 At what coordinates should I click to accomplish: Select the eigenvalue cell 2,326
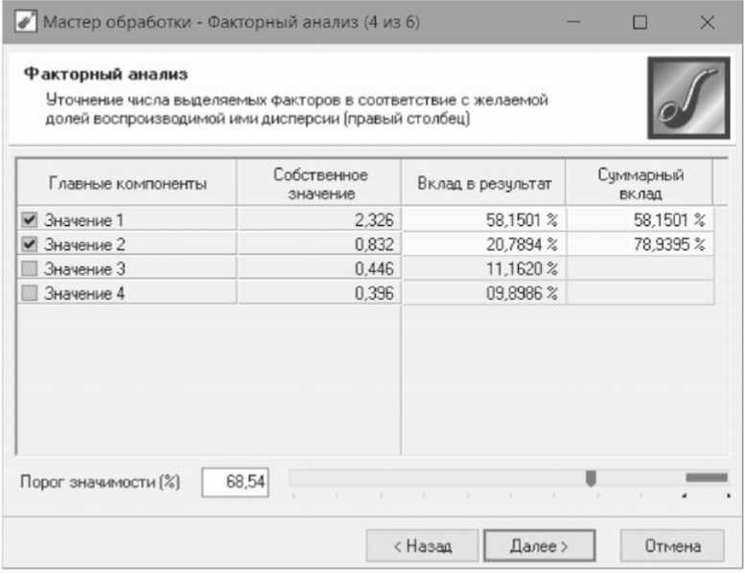click(x=319, y=219)
